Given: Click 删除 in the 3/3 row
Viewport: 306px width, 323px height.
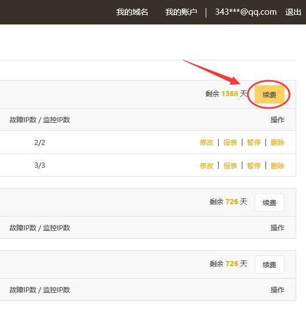Looking at the screenshot, I should coord(278,165).
